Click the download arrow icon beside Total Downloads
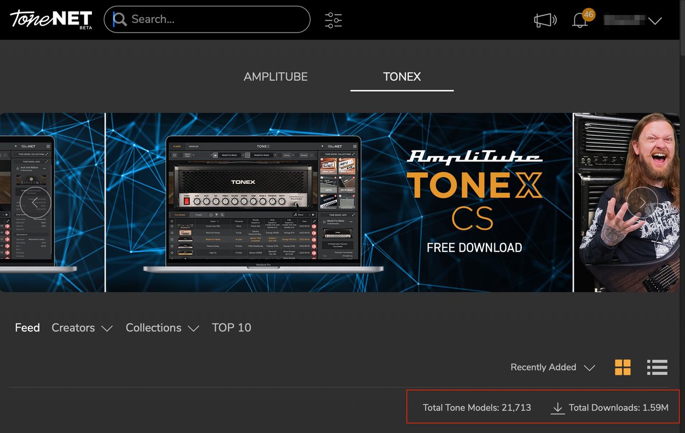The height and width of the screenshot is (433, 685). tap(557, 408)
